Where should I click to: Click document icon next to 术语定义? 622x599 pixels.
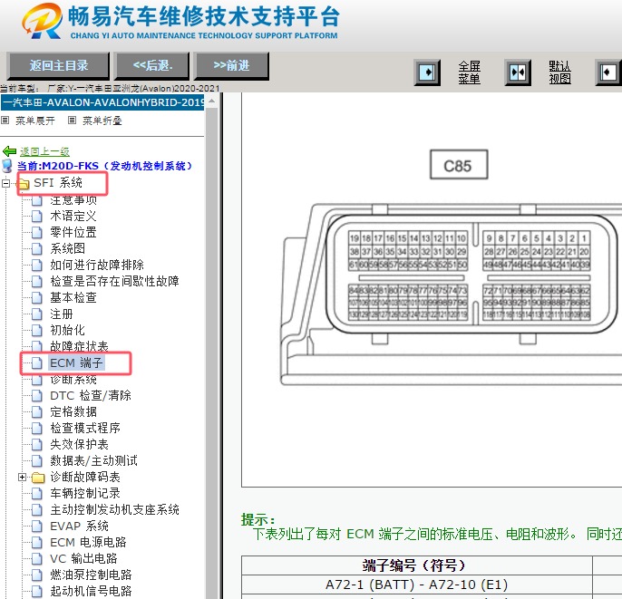coord(37,216)
